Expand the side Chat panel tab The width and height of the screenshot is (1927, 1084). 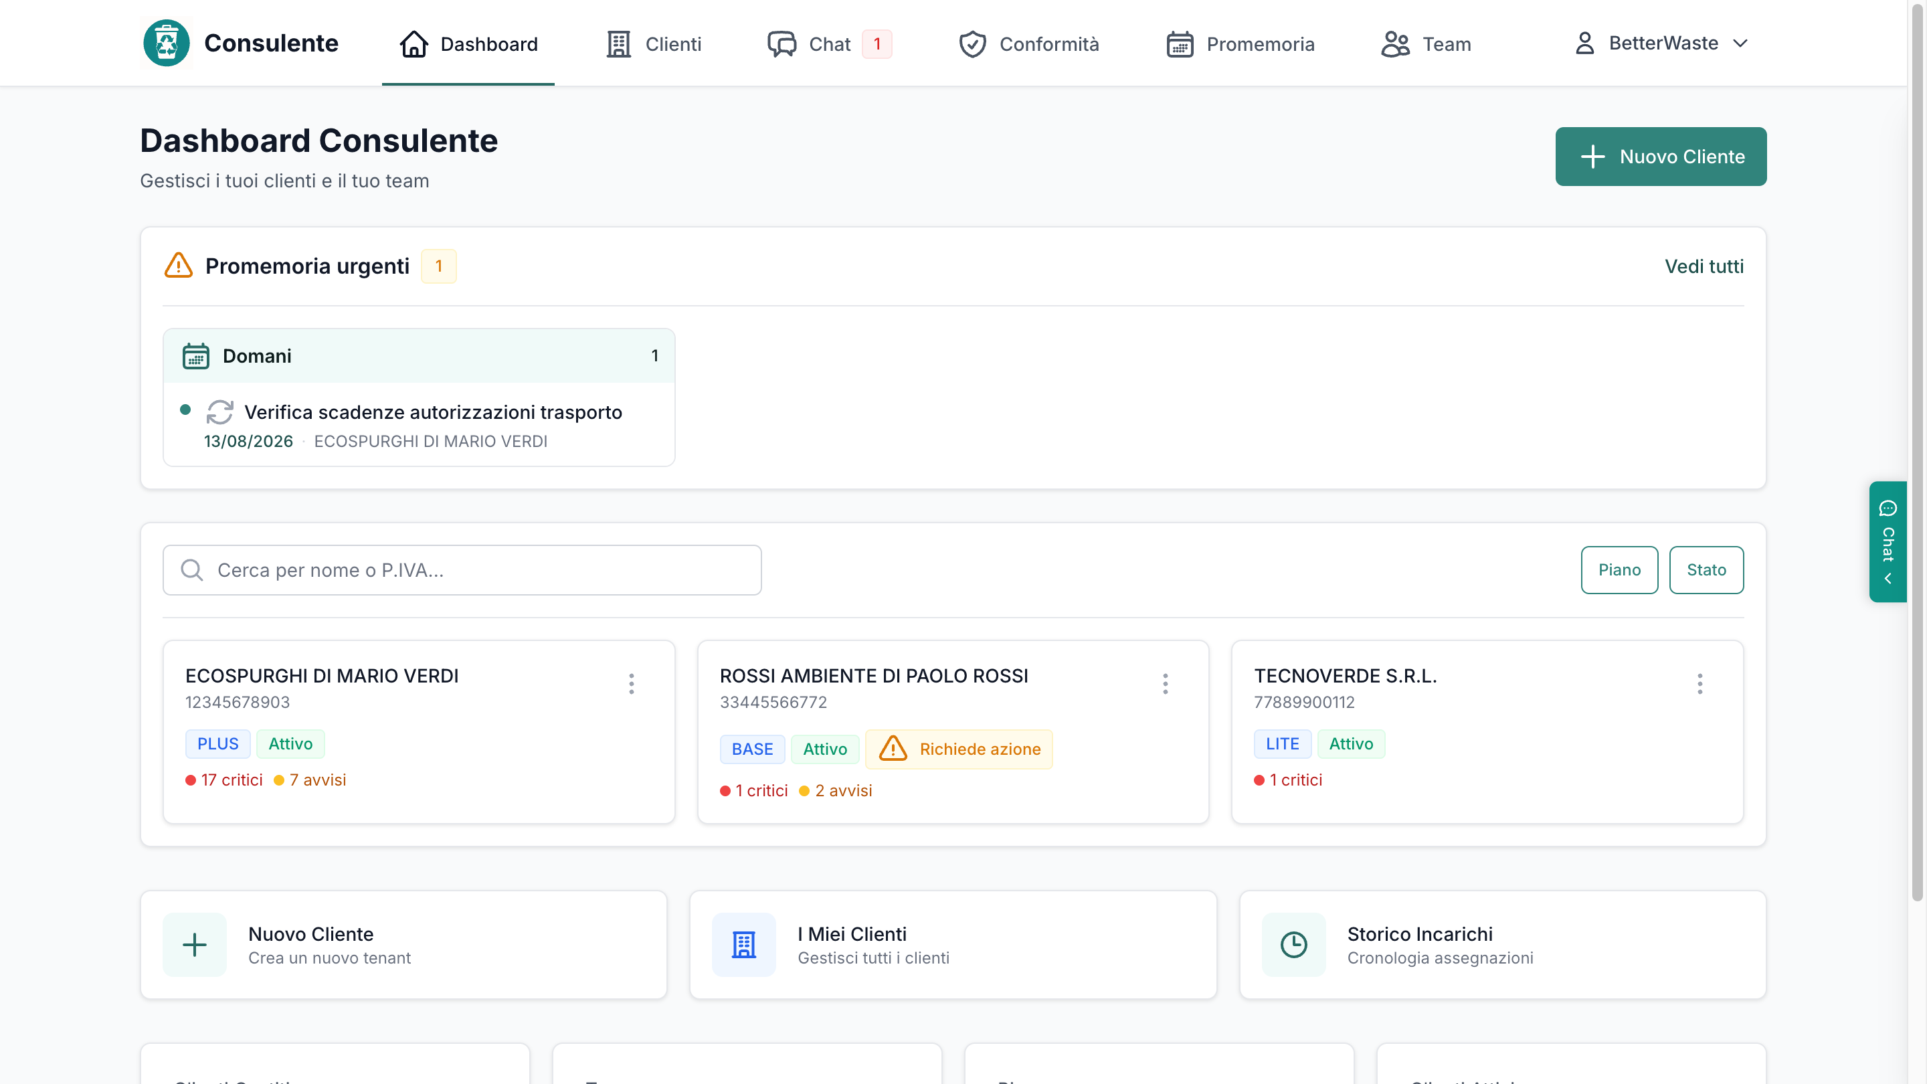tap(1888, 541)
